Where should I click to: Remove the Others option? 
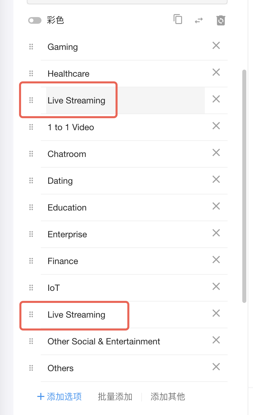pyautogui.click(x=216, y=367)
